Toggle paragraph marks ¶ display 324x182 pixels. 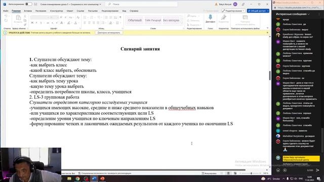pyautogui.click(x=120, y=18)
